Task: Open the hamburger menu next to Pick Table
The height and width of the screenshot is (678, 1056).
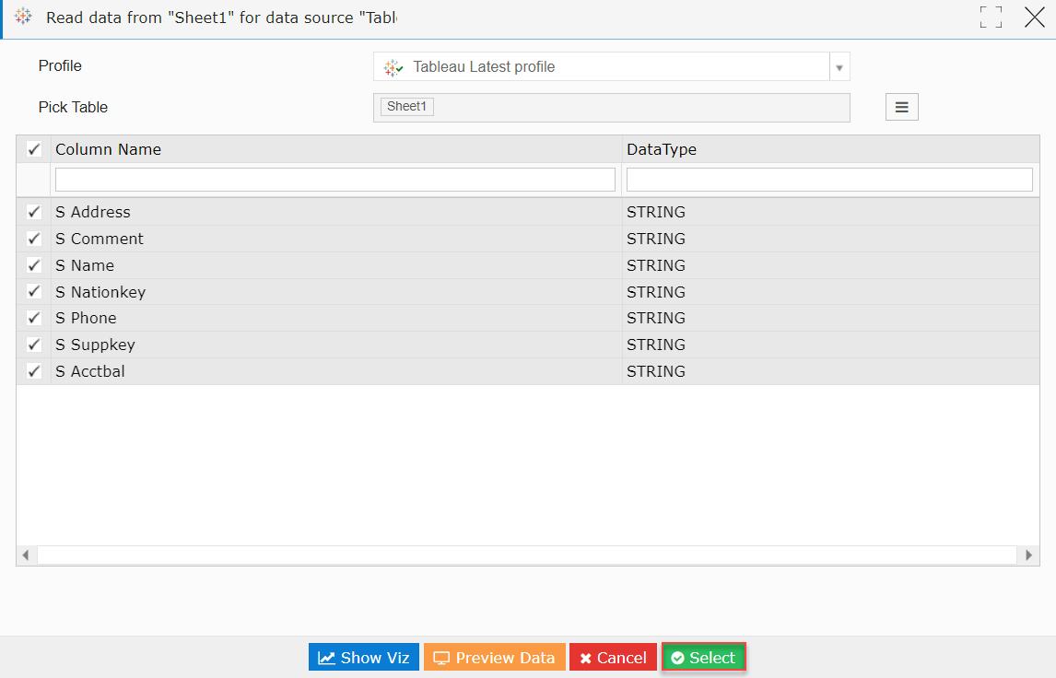Action: pyautogui.click(x=902, y=107)
